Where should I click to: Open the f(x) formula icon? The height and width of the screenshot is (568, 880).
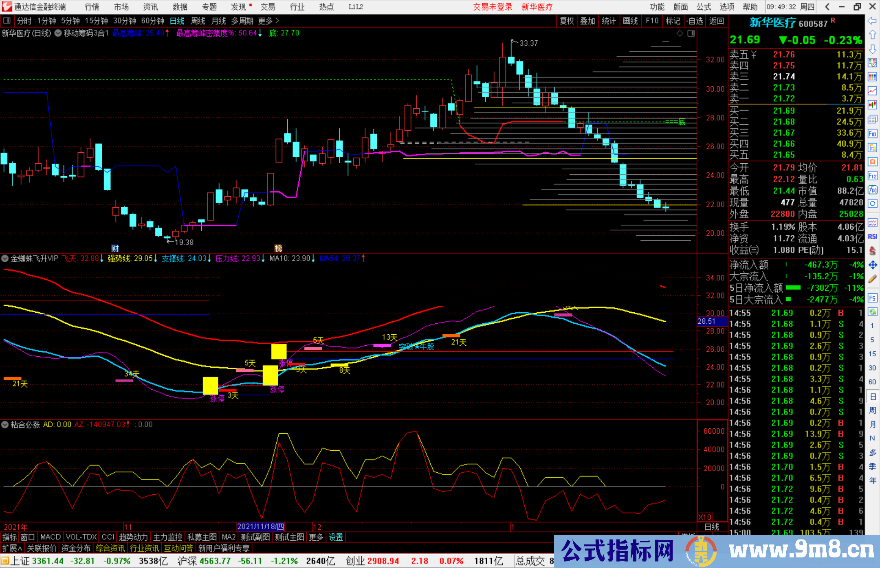(x=872, y=190)
